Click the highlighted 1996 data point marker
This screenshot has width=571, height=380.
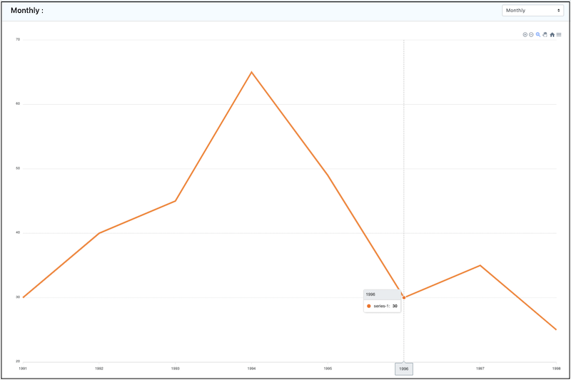click(x=404, y=297)
